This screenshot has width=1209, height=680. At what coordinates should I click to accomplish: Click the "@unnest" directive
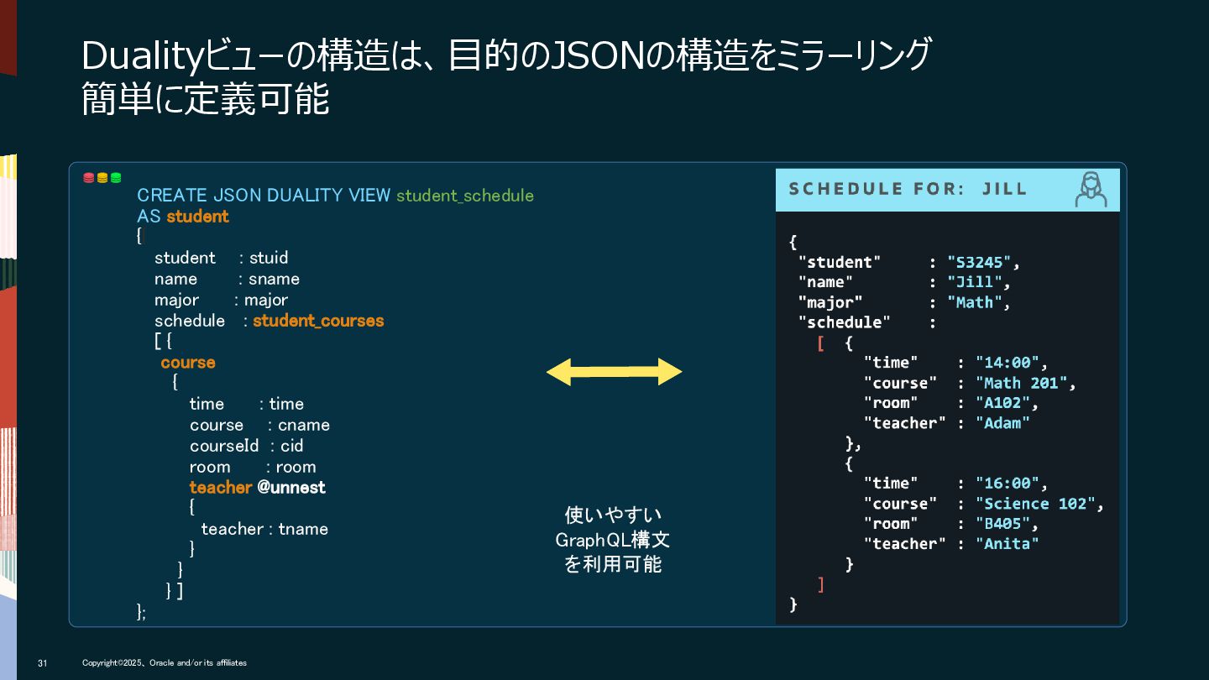[291, 488]
